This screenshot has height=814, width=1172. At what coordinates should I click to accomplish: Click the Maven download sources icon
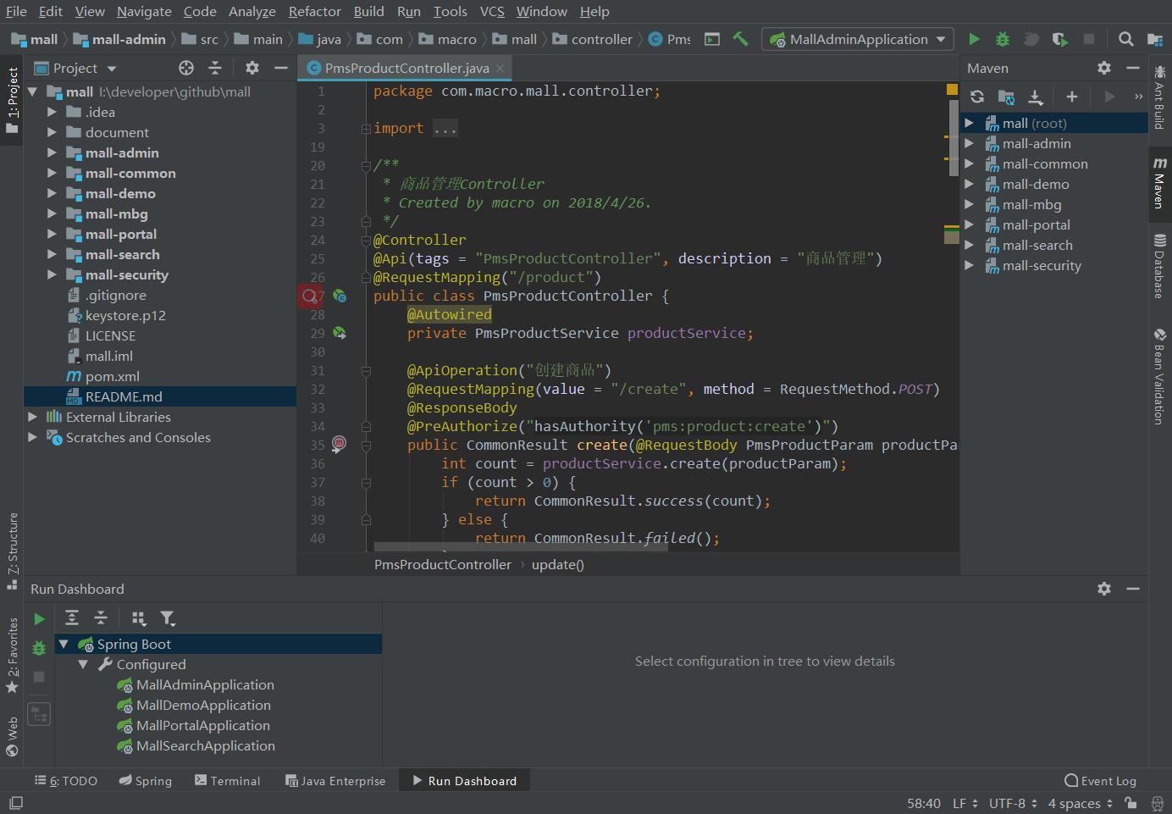(1035, 97)
